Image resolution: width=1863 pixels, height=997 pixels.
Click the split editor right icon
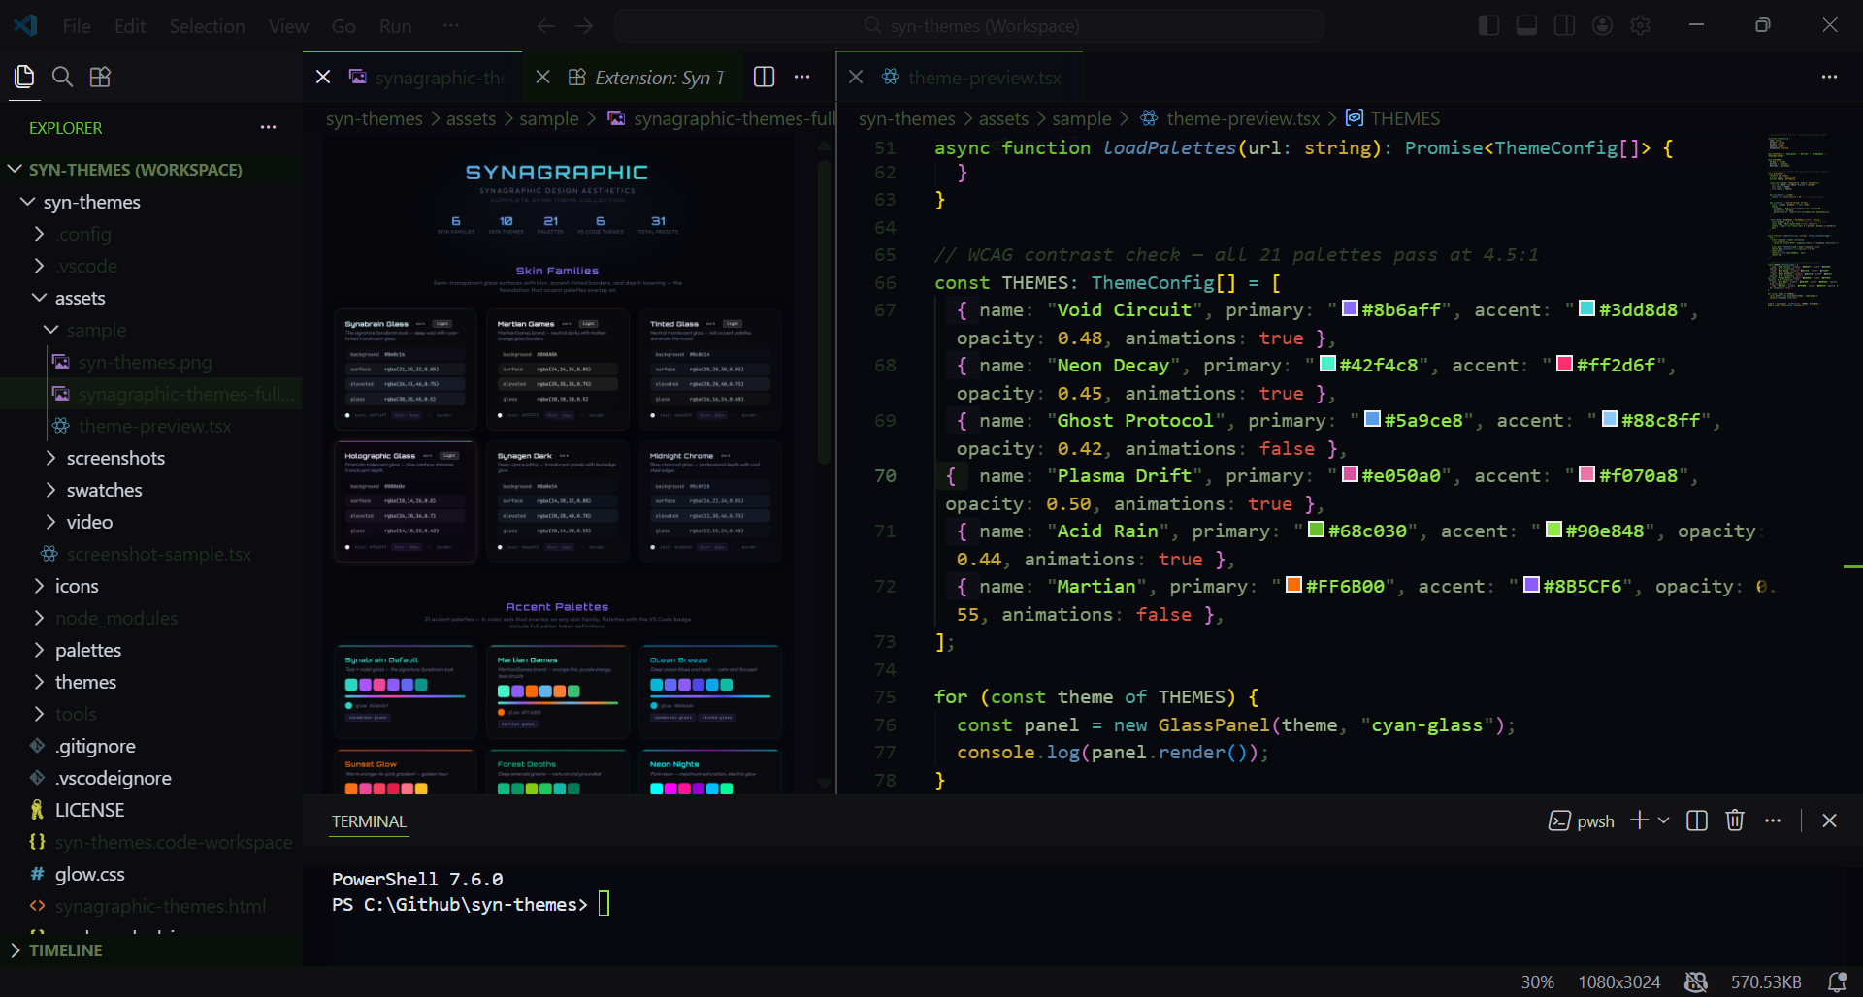click(765, 77)
